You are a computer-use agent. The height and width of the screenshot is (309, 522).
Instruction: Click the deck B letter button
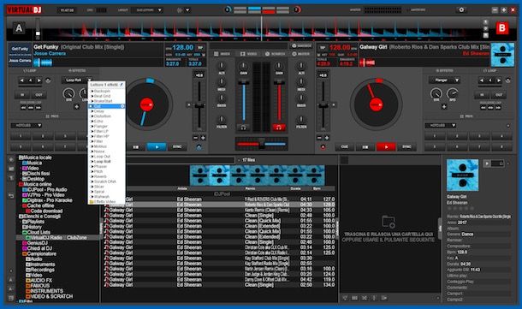(502, 28)
